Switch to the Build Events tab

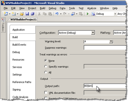(x=22, y=45)
